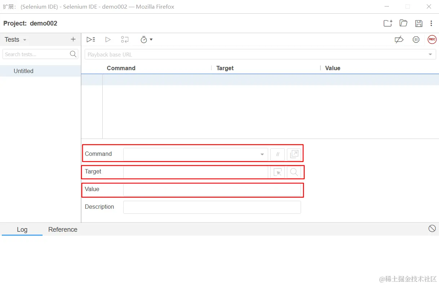Click the Description input field
Image resolution: width=439 pixels, height=285 pixels.
click(212, 207)
